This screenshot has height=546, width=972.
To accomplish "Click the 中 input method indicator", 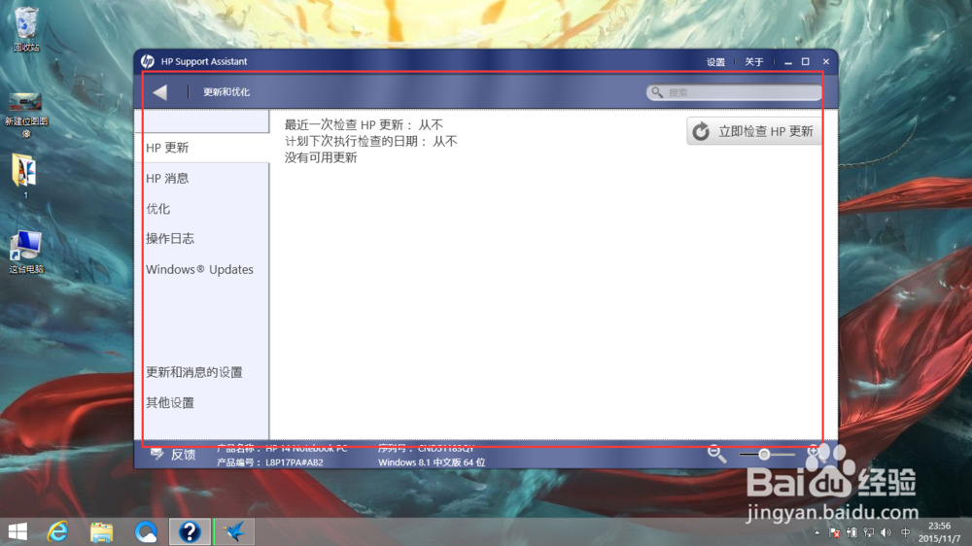I will (906, 532).
